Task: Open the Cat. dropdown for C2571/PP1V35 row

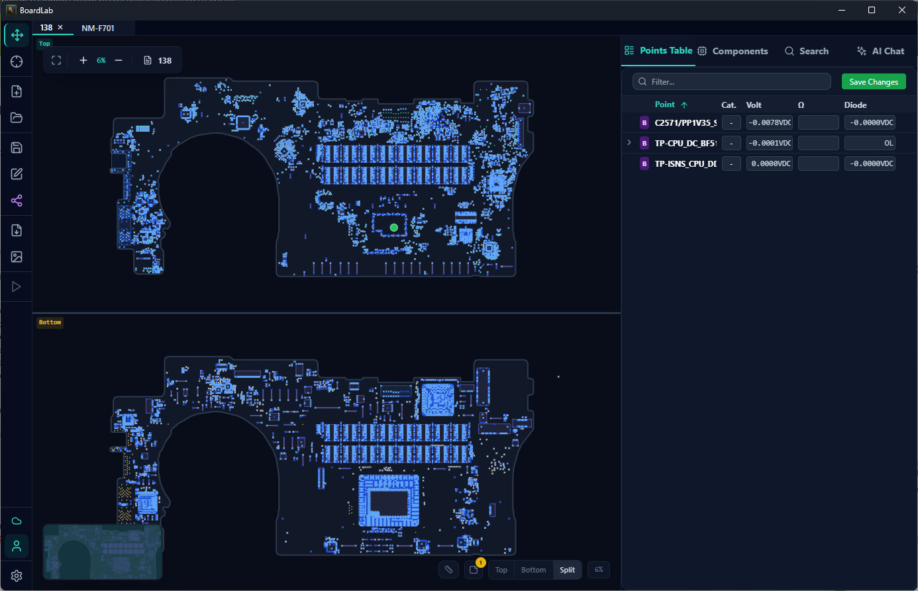Action: (x=731, y=122)
